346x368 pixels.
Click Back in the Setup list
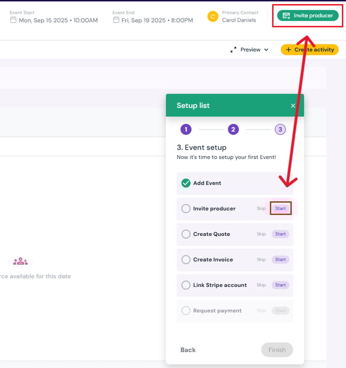pos(188,350)
